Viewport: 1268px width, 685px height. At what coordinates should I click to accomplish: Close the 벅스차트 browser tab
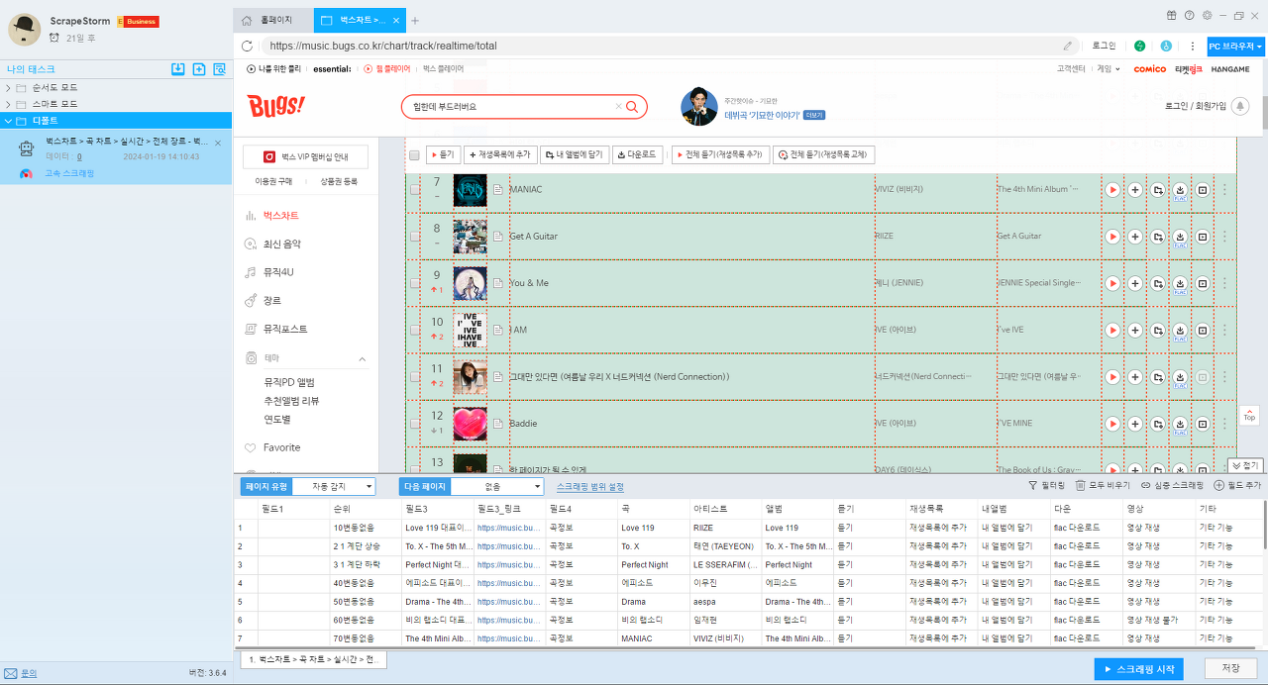tap(397, 20)
